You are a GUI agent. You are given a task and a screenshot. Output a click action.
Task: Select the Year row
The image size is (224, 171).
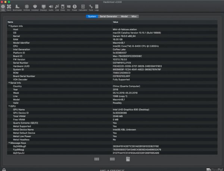tap(112, 90)
